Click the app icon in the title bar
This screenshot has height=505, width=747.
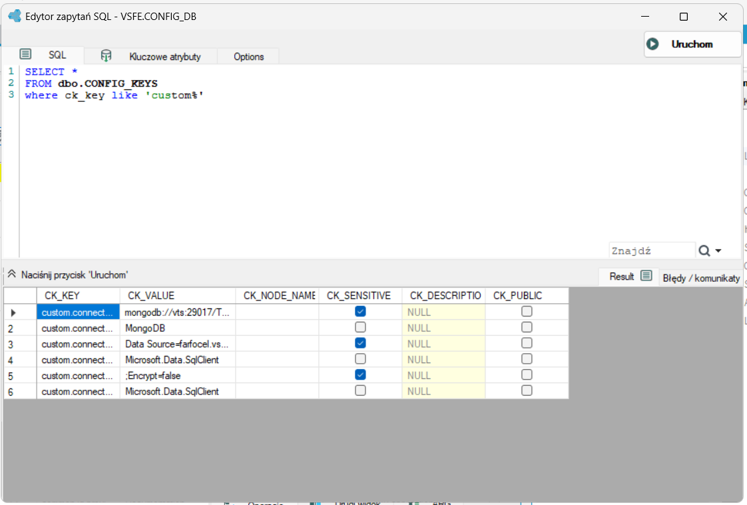[x=15, y=16]
